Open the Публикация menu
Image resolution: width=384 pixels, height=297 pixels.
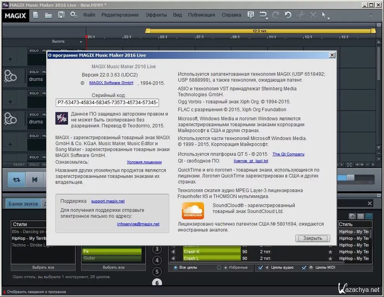(x=202, y=15)
